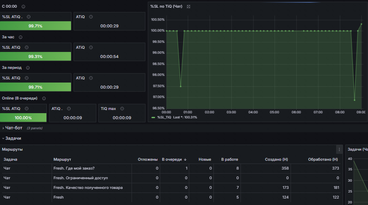Click the Обработано (Н) column header
This screenshot has height=205, width=368.
pos(323,159)
